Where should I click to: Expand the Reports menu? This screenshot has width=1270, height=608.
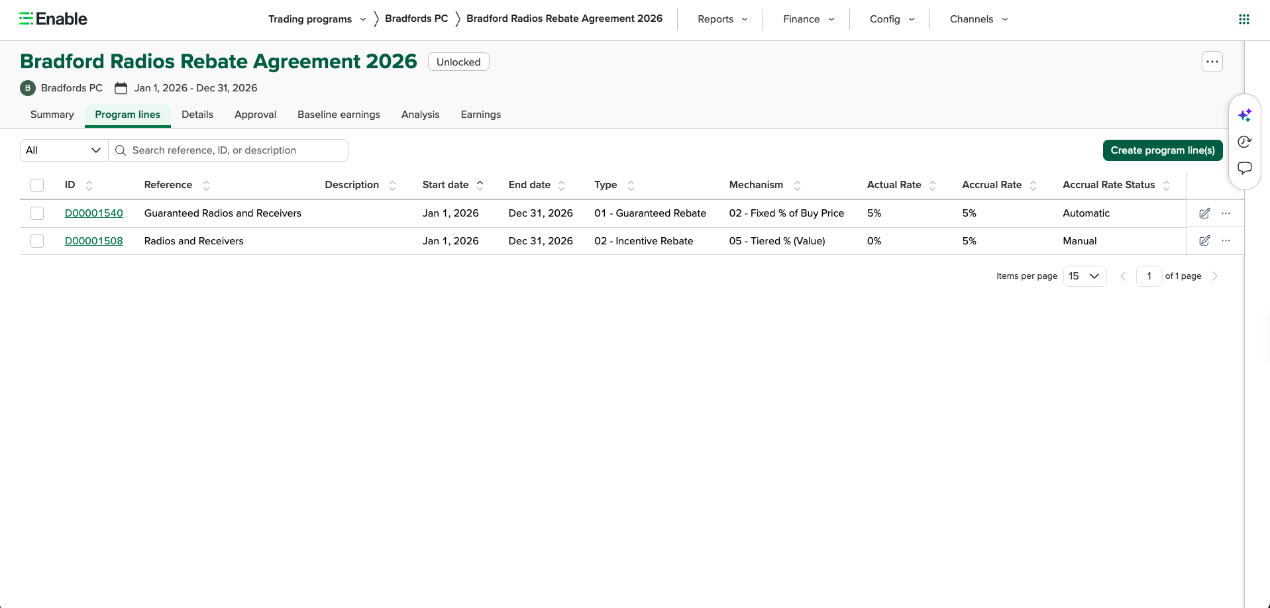click(x=722, y=19)
